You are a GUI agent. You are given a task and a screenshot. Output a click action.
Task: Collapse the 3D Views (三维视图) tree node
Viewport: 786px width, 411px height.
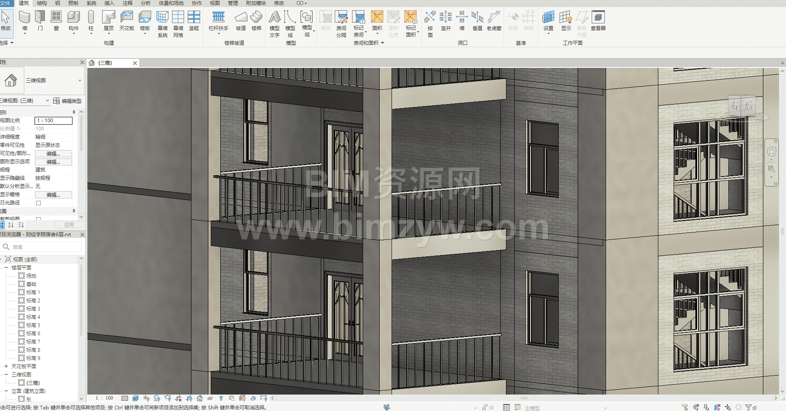[6, 374]
